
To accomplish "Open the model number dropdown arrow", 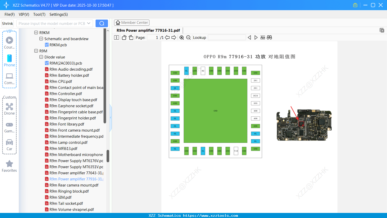I will 89,23.
